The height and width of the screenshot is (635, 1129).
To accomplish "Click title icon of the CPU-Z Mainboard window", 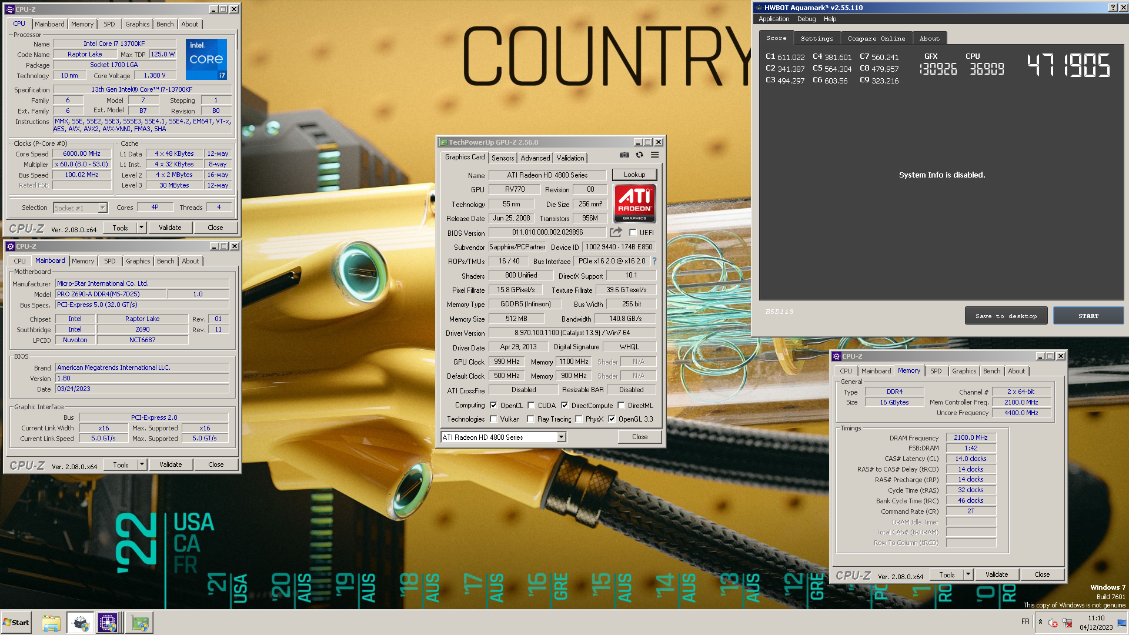I will tap(10, 246).
